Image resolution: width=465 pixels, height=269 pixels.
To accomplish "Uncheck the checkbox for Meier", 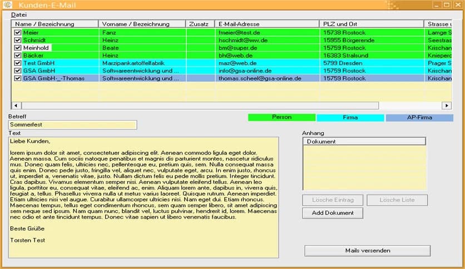I will coord(18,33).
